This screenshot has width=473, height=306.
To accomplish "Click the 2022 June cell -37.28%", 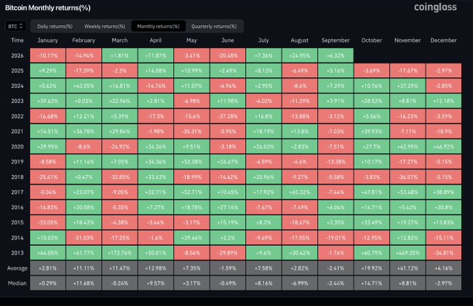I will click(228, 116).
